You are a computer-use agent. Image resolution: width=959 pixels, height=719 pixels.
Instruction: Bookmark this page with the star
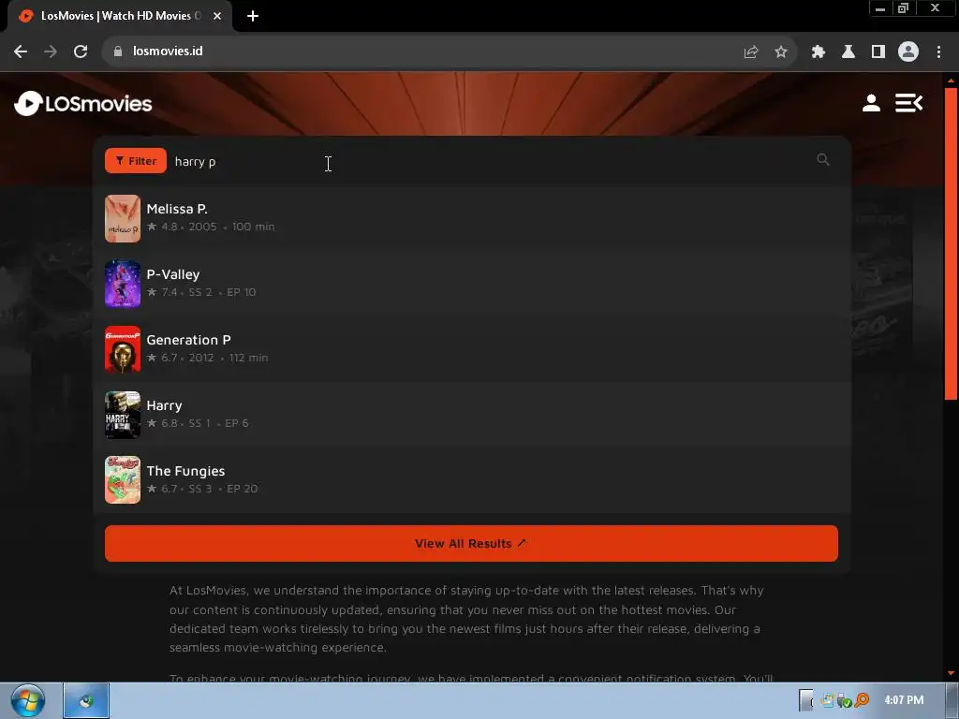[x=781, y=52]
